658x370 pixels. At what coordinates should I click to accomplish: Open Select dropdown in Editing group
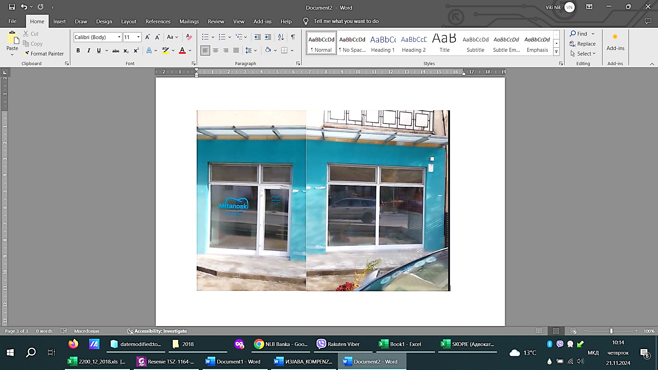583,53
